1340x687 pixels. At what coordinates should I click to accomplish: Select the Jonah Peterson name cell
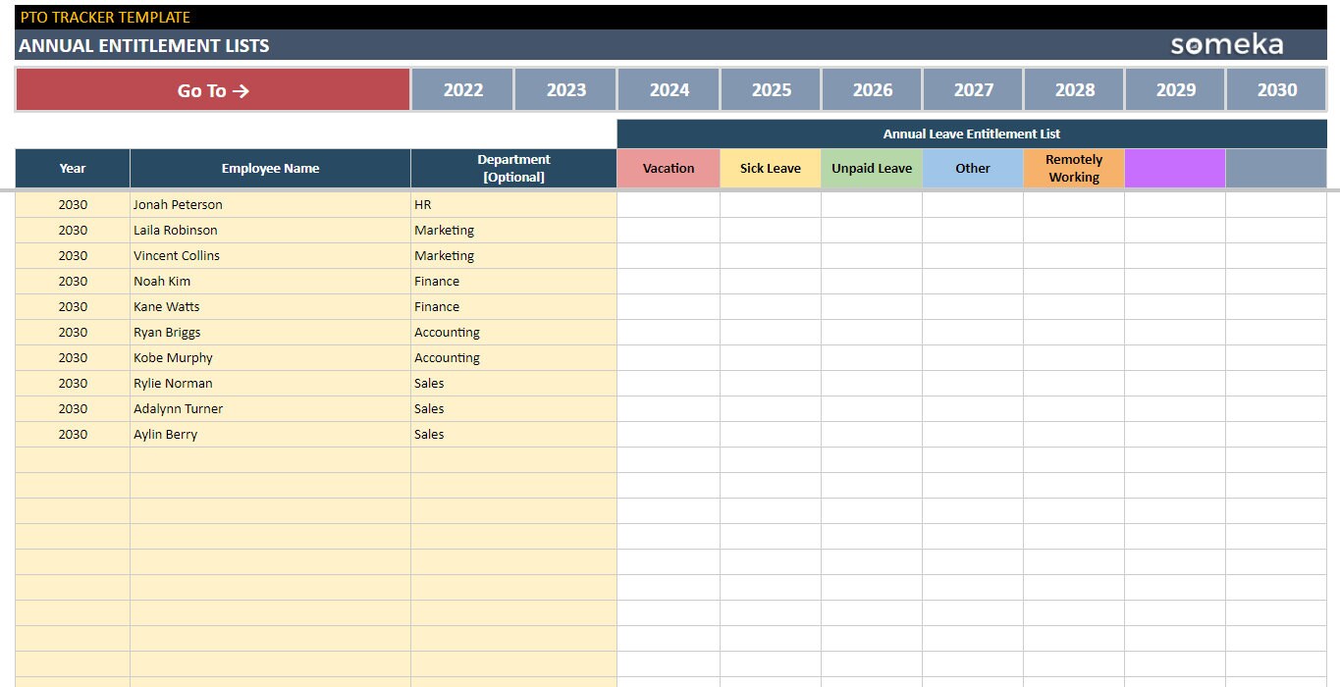coord(270,204)
